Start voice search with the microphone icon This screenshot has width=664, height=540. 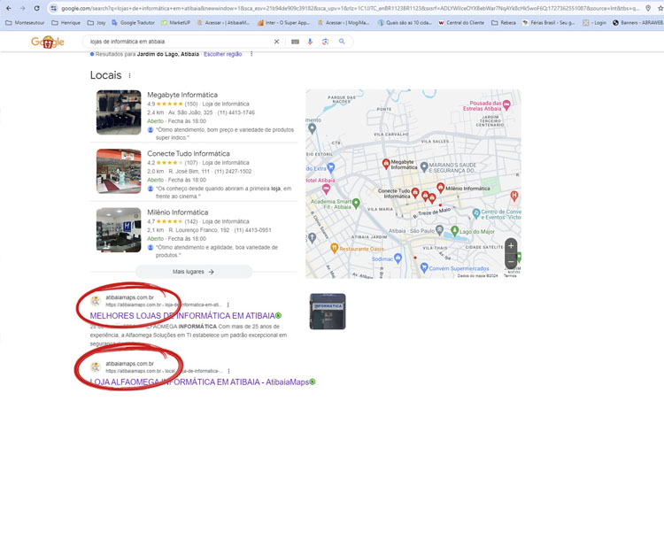tap(310, 42)
